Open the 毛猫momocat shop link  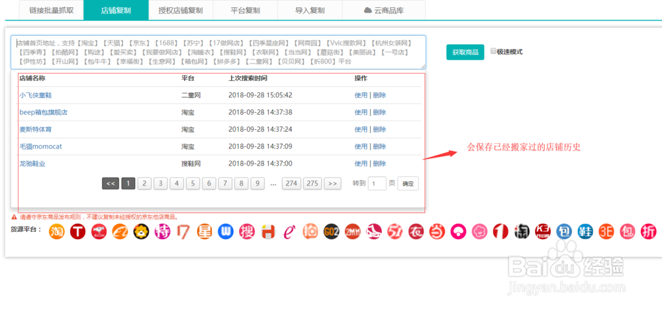pyautogui.click(x=40, y=146)
